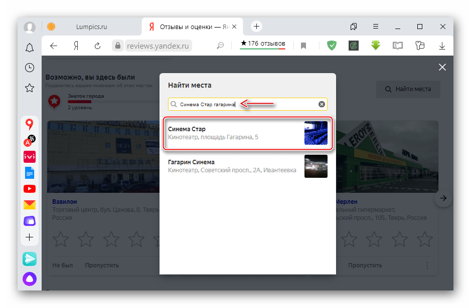Open Alice voice assistant icon
This screenshot has width=471, height=308.
pyautogui.click(x=30, y=279)
